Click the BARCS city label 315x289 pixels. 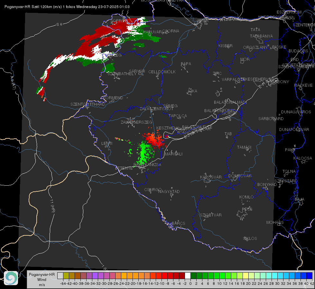pyautogui.click(x=178, y=223)
